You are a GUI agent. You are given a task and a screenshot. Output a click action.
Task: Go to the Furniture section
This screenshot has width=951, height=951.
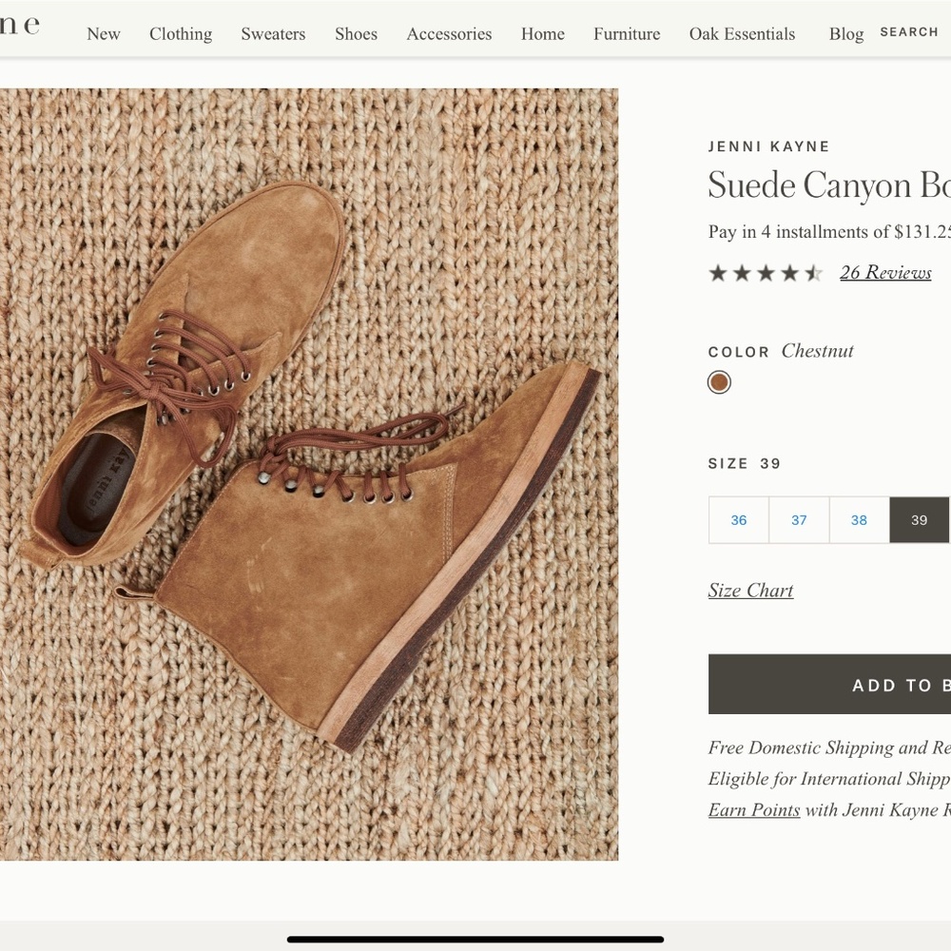(627, 33)
